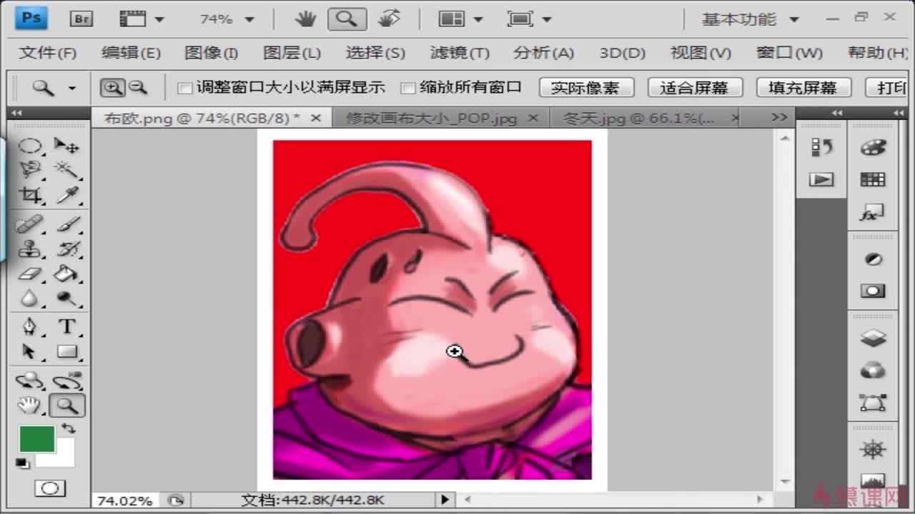Select the Hand tool in the toolbox

point(29,405)
